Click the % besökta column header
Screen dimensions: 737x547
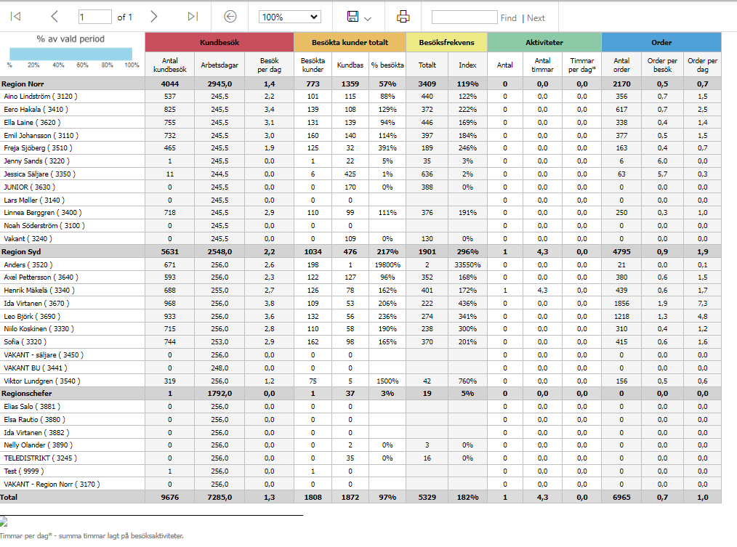pyautogui.click(x=387, y=65)
